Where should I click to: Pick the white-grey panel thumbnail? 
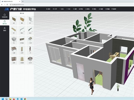(30, 20)
